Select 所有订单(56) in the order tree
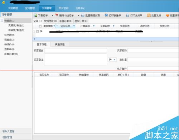 coord(11,54)
